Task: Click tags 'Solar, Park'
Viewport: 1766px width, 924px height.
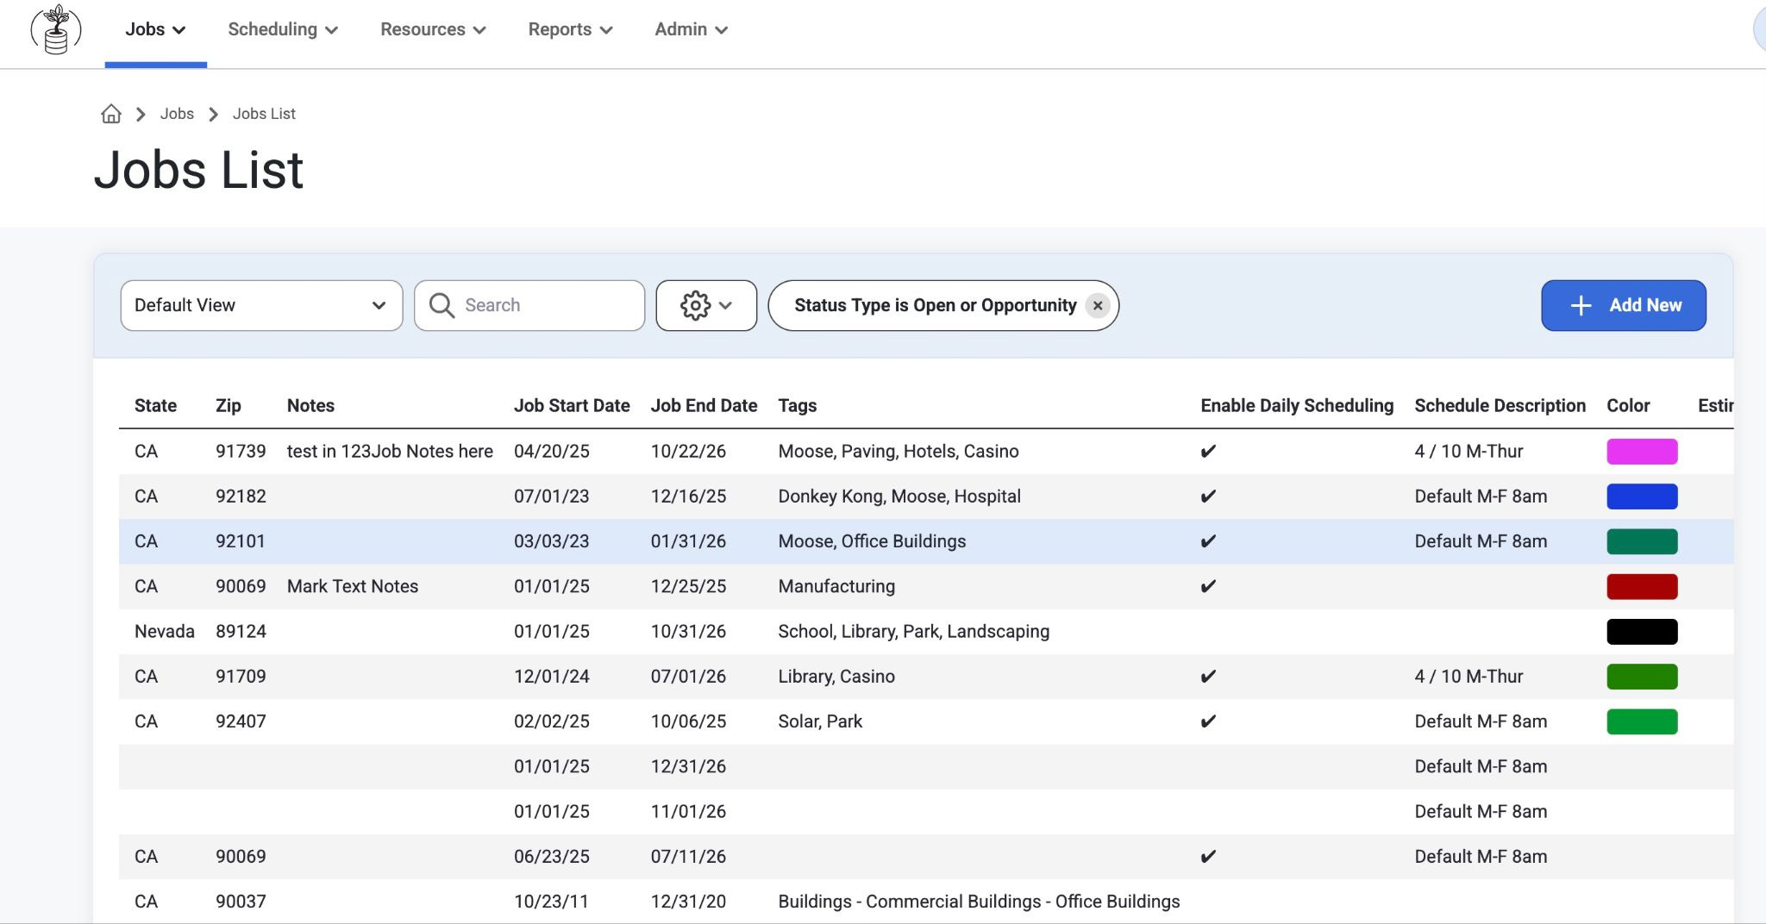Action: (x=820, y=721)
